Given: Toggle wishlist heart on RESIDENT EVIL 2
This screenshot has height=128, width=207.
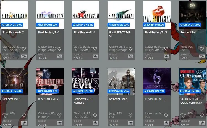Looking at the screenshot, I should click(x=59, y=115).
